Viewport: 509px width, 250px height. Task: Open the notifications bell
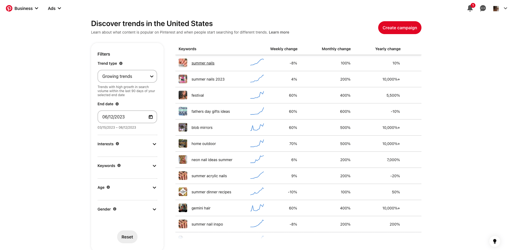[x=470, y=8]
